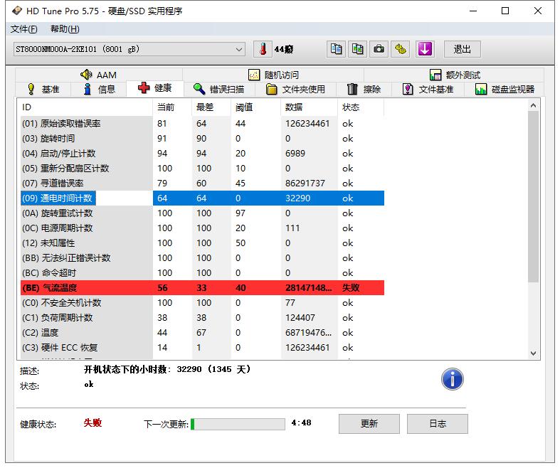This screenshot has height=468, width=560.
Task: Select the (07) 寻道错误率 row
Action: click(202, 184)
